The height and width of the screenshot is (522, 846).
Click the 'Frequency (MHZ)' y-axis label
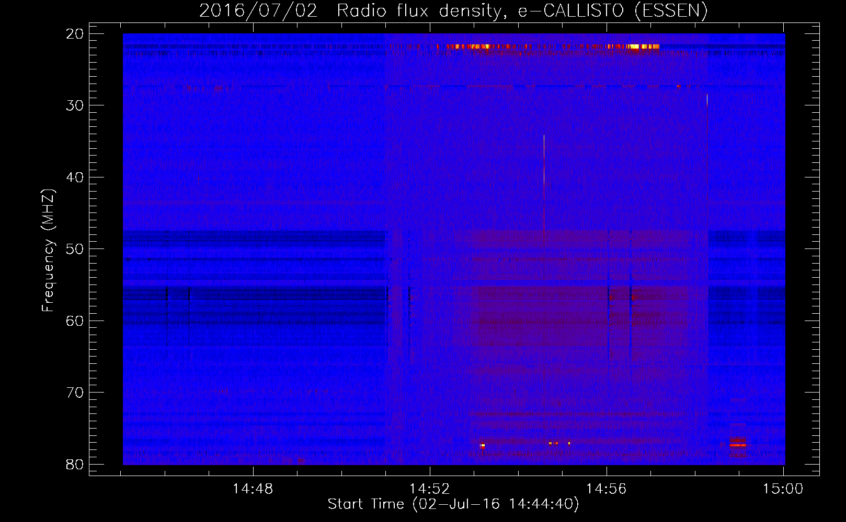click(x=48, y=250)
